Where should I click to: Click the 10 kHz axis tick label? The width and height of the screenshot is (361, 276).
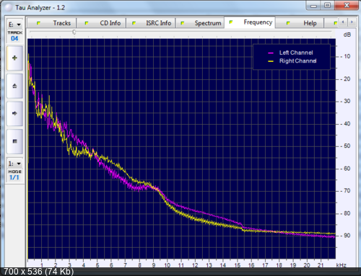(x=168, y=265)
